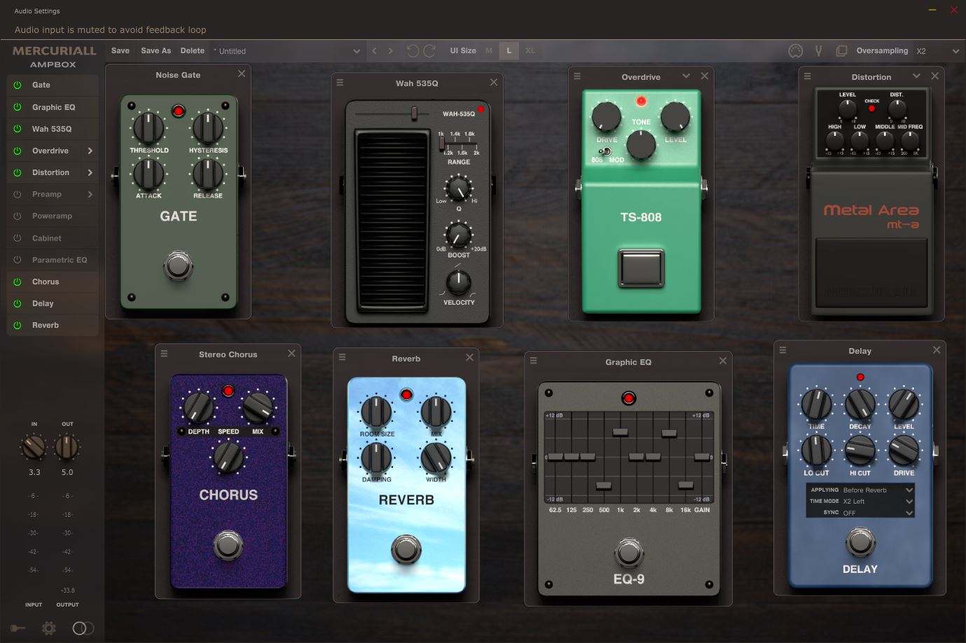Undo the last change

(x=413, y=50)
